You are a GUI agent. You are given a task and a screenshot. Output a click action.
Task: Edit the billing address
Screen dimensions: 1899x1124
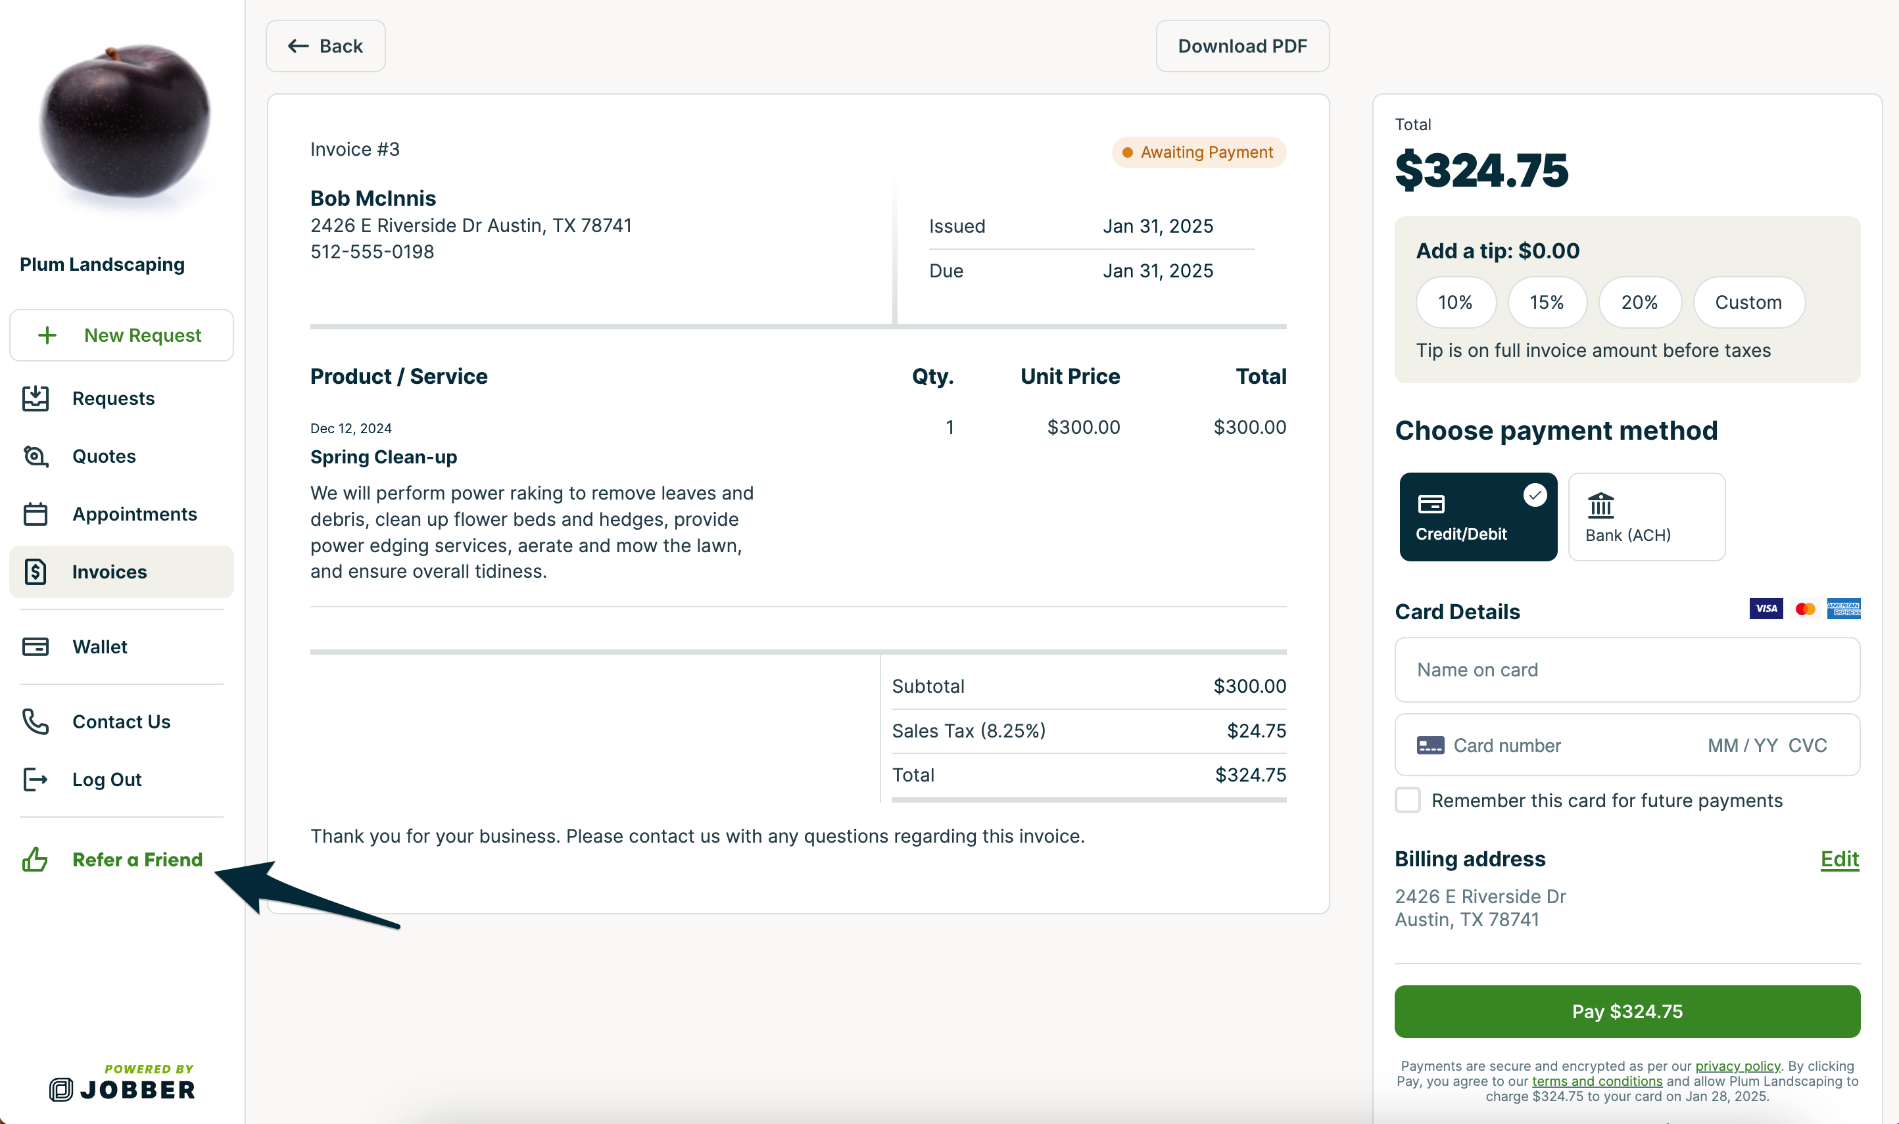tap(1839, 859)
